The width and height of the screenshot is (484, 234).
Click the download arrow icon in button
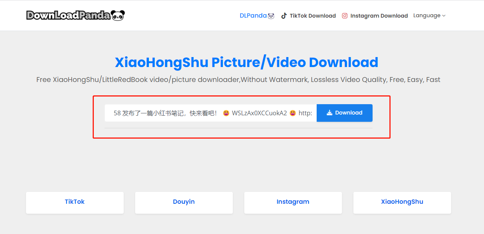click(x=329, y=113)
